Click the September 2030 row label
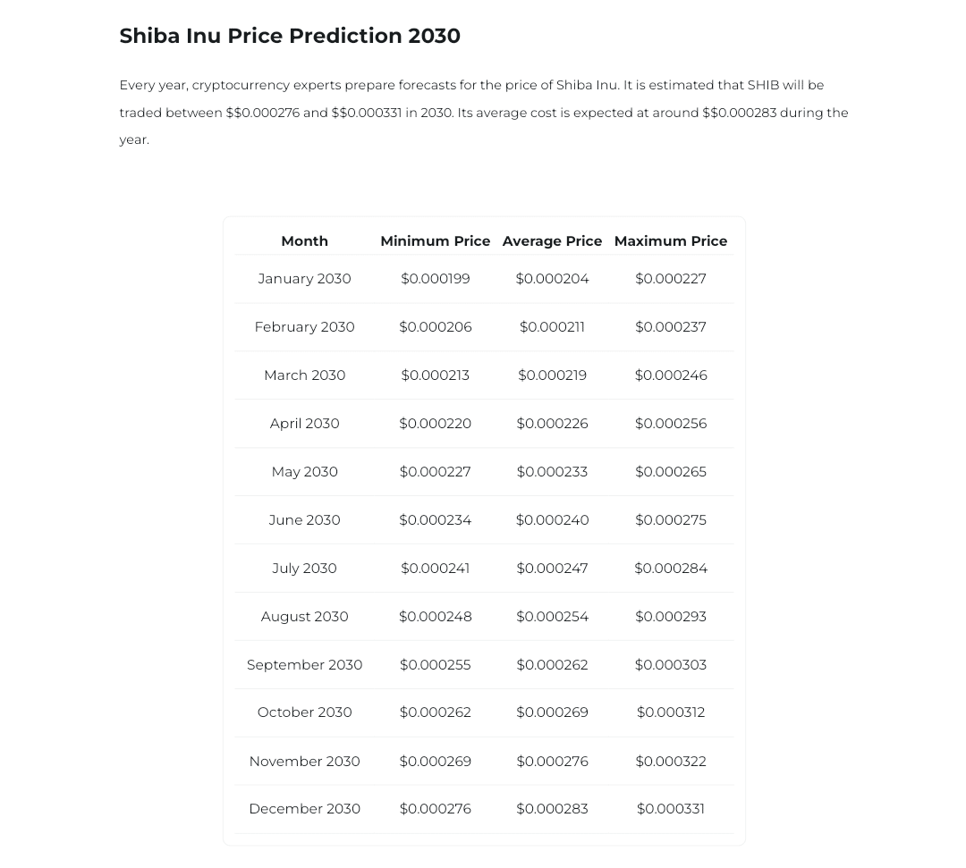 304,665
